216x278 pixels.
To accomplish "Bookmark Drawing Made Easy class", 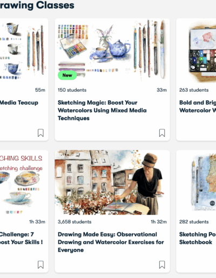I will (x=162, y=265).
